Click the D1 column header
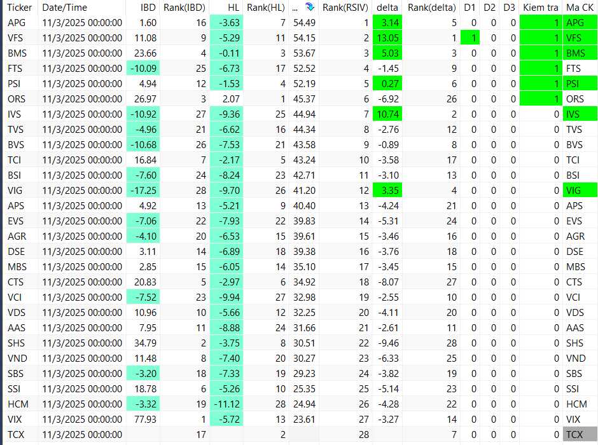Viewport: 598px width, 445px height. (x=470, y=7)
